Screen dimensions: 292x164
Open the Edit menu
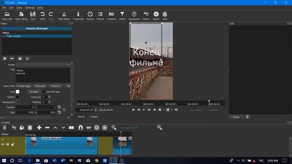point(11,8)
